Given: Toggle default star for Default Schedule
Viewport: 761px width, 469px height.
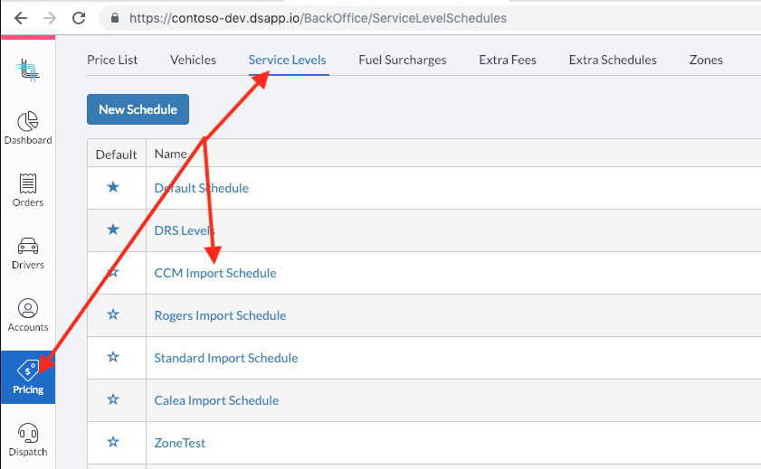Looking at the screenshot, I should [x=113, y=187].
